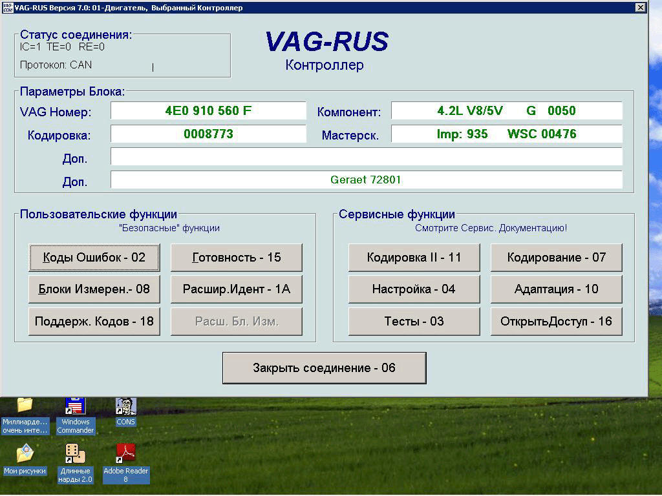Open Настройка - 04 settings
The width and height of the screenshot is (662, 496).
[414, 289]
